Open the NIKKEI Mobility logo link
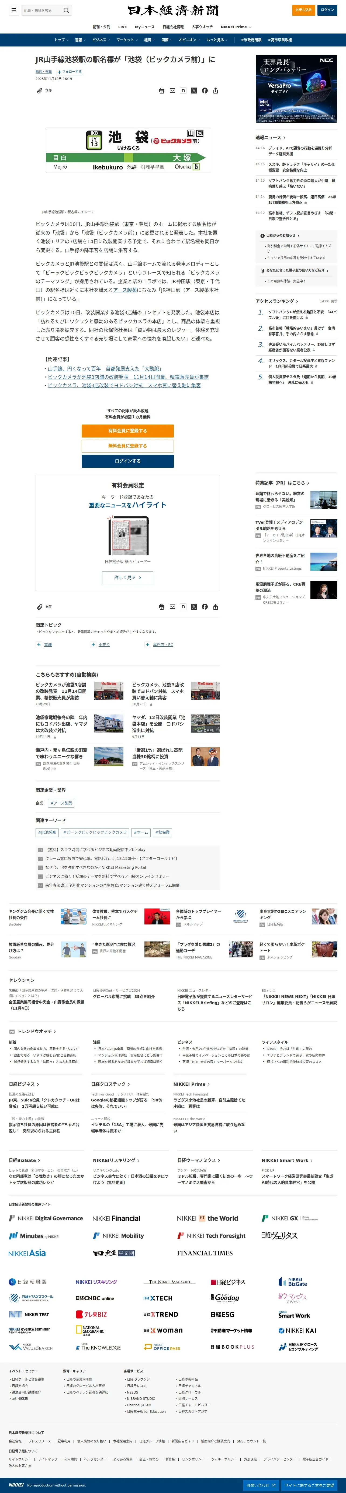346x1493 pixels. coord(118,1236)
